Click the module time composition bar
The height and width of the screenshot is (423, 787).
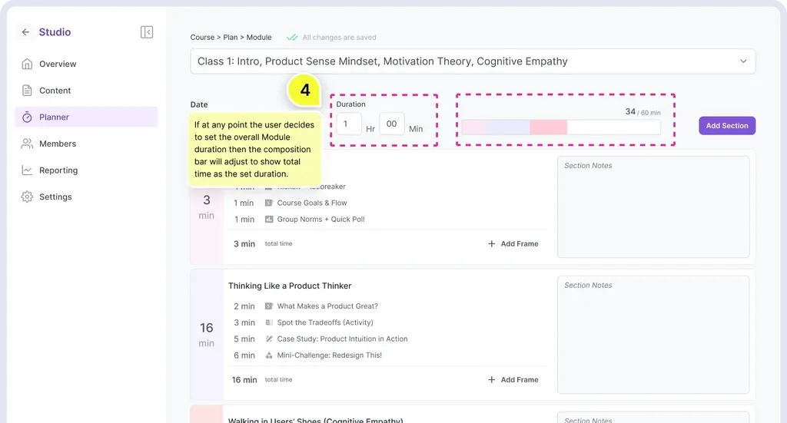(x=560, y=127)
